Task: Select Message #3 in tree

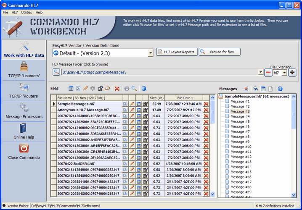Action: 240,111
